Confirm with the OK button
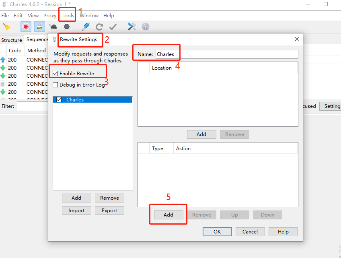This screenshot has height=258, width=341. click(217, 232)
